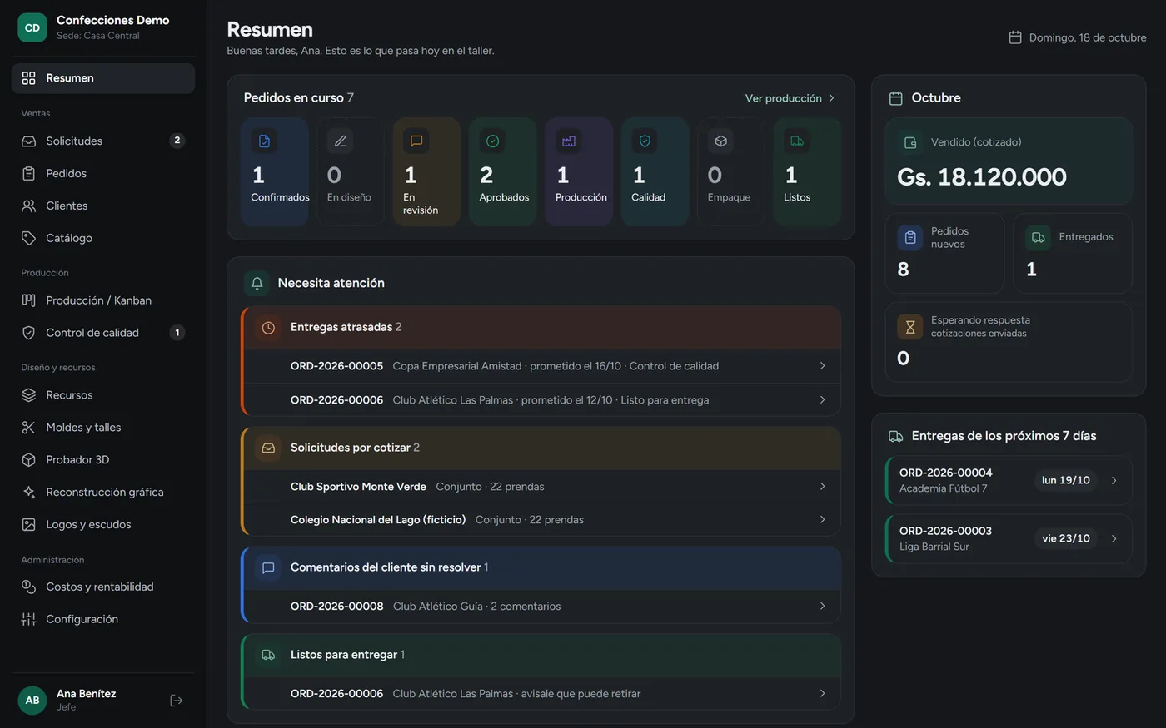The height and width of the screenshot is (728, 1166).
Task: Expand ORD-2026-00004 Academia Fútbol 7 chevron
Action: point(1114,480)
